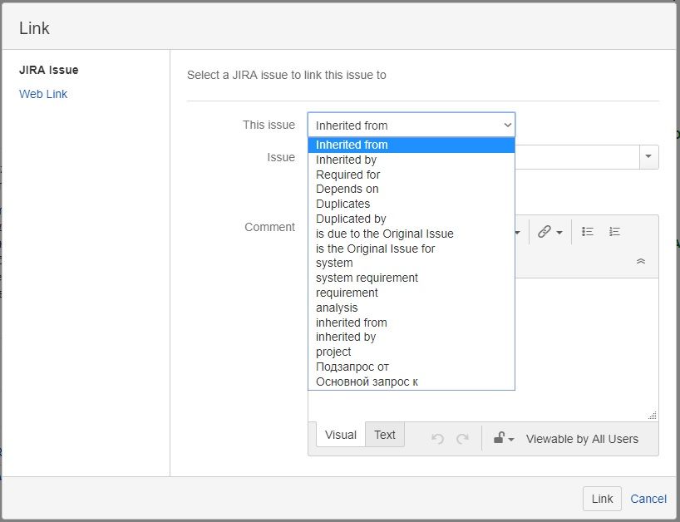Choose lowercase 'inherited from' option
Image resolution: width=680 pixels, height=522 pixels.
411,323
